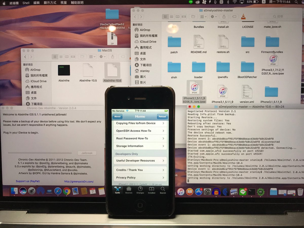Select the src folder
Screen dimensions: 304x228
[248, 42]
